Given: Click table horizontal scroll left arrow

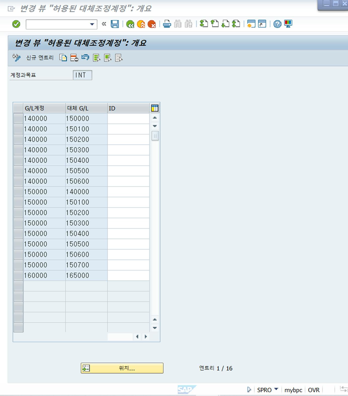Looking at the screenshot, I should point(137,337).
